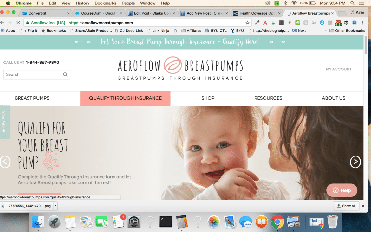Click Show All downloads button
Screen dimensions: 371x232
pyautogui.click(x=346, y=206)
